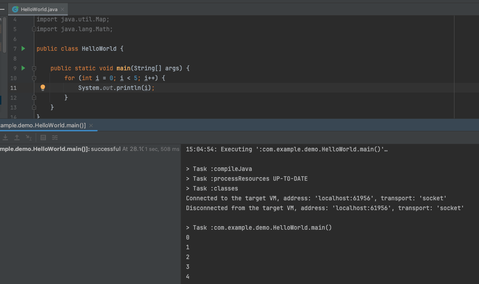Image resolution: width=479 pixels, height=284 pixels.
Task: Click the Step Out up-arrow toolbar icon
Action: pyautogui.click(x=17, y=138)
